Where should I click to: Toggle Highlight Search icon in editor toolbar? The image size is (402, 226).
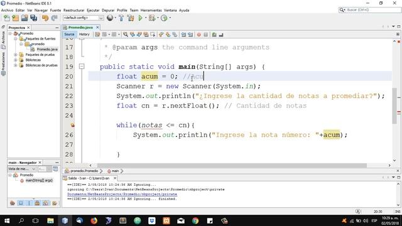tap(146, 35)
